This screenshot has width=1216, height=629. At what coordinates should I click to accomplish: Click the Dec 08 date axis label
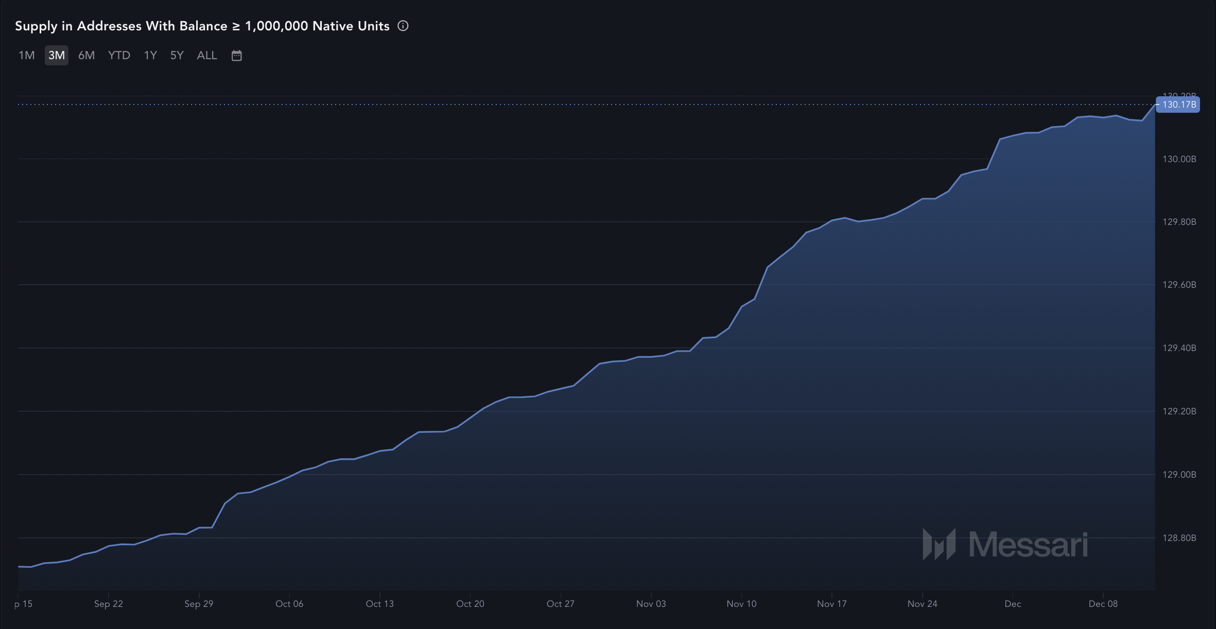pyautogui.click(x=1103, y=604)
